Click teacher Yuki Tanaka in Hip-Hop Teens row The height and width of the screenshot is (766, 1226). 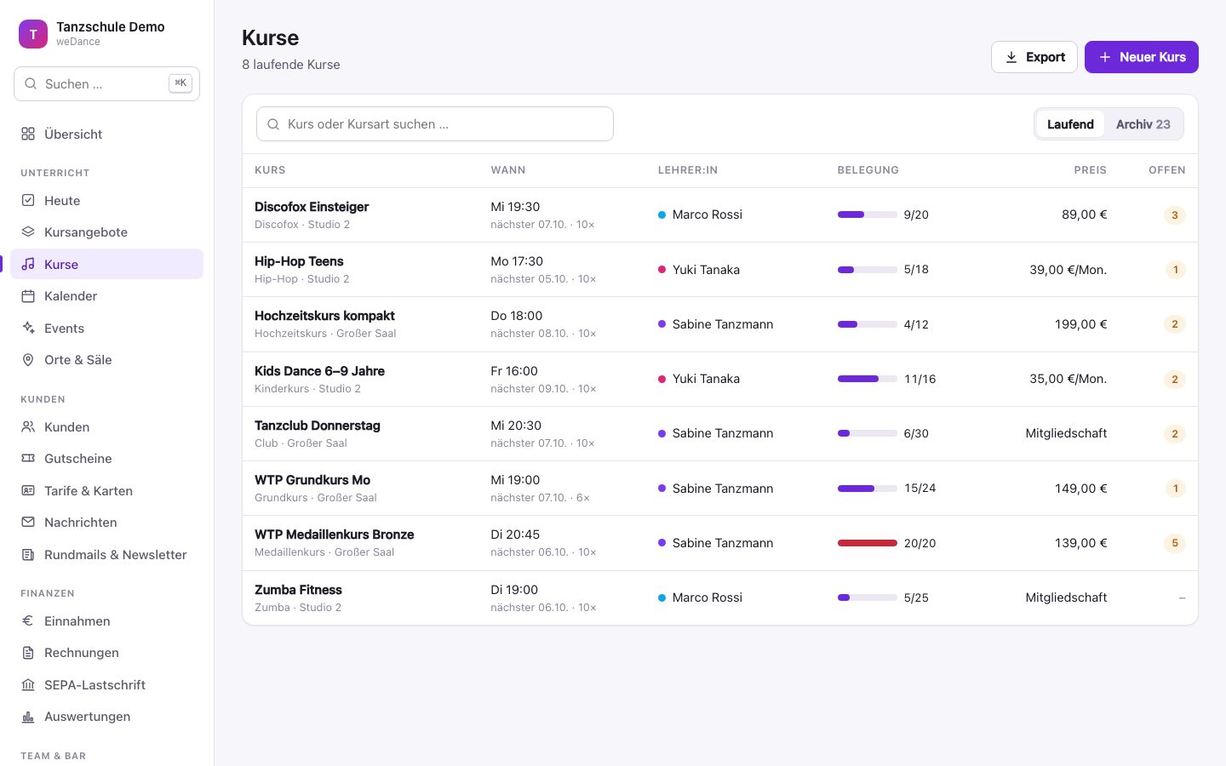(706, 270)
